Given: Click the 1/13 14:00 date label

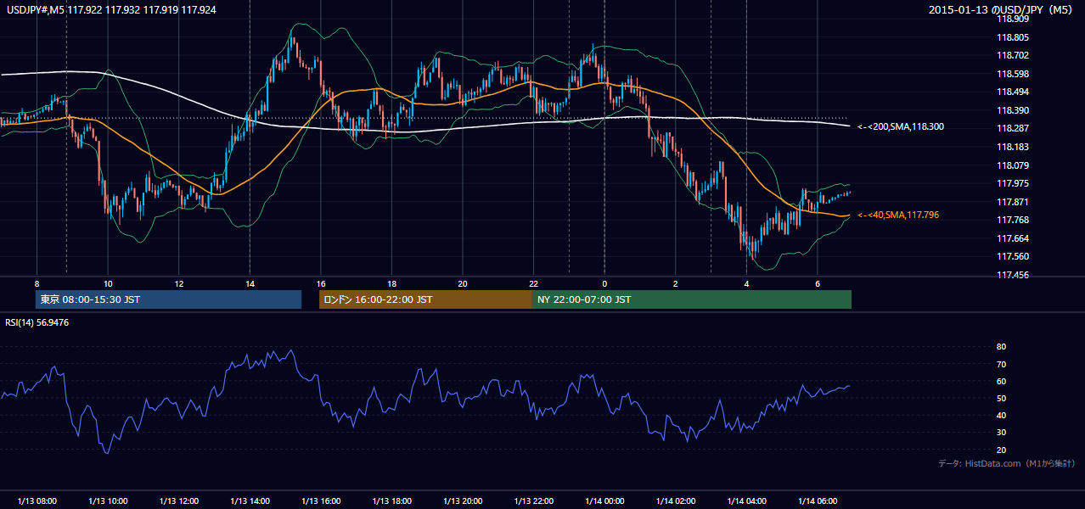Looking at the screenshot, I should coord(250,501).
